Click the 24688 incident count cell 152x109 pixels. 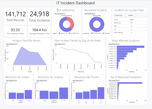pos(132,20)
